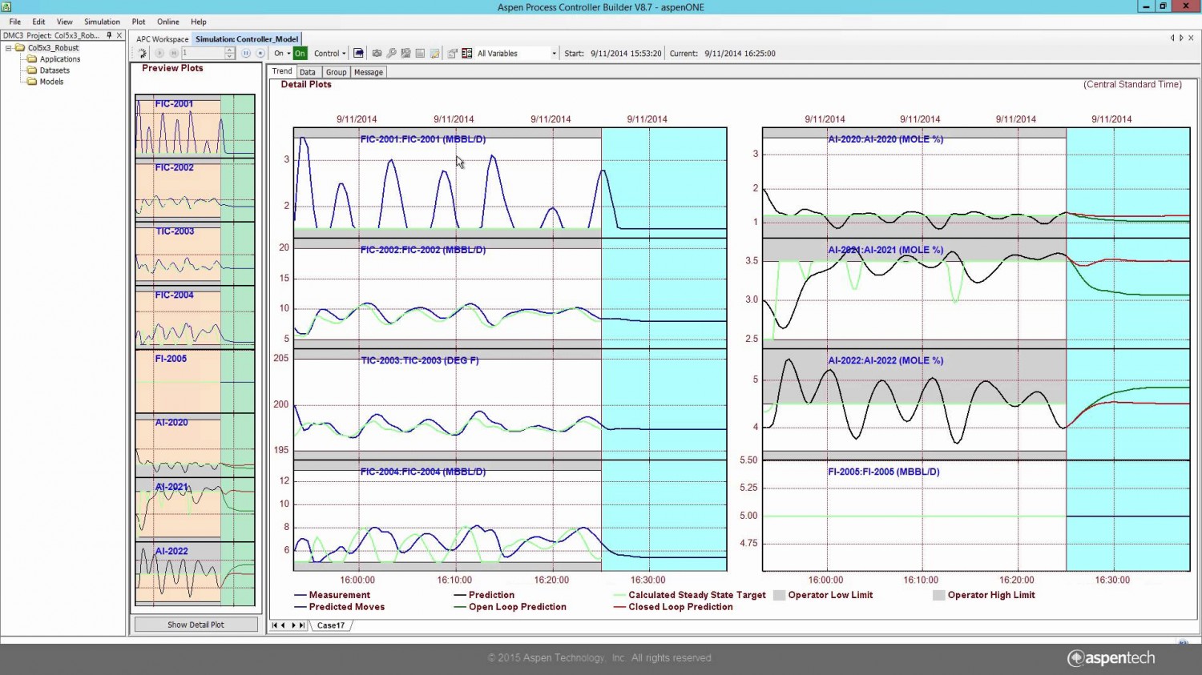Screen dimensions: 1202x675
Task: Stop the simulation with the stop button
Action: tap(260, 54)
